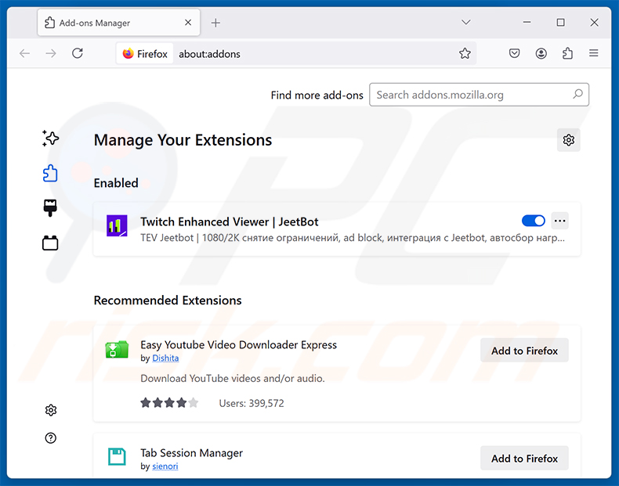Click Tab Session Manager floppy icon
619x486 pixels.
(x=117, y=457)
